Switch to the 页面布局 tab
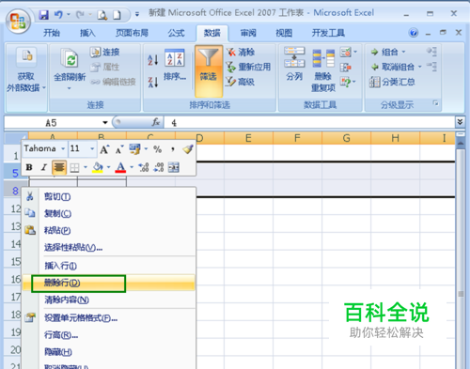Viewport: 470px width, 369px height. (132, 33)
